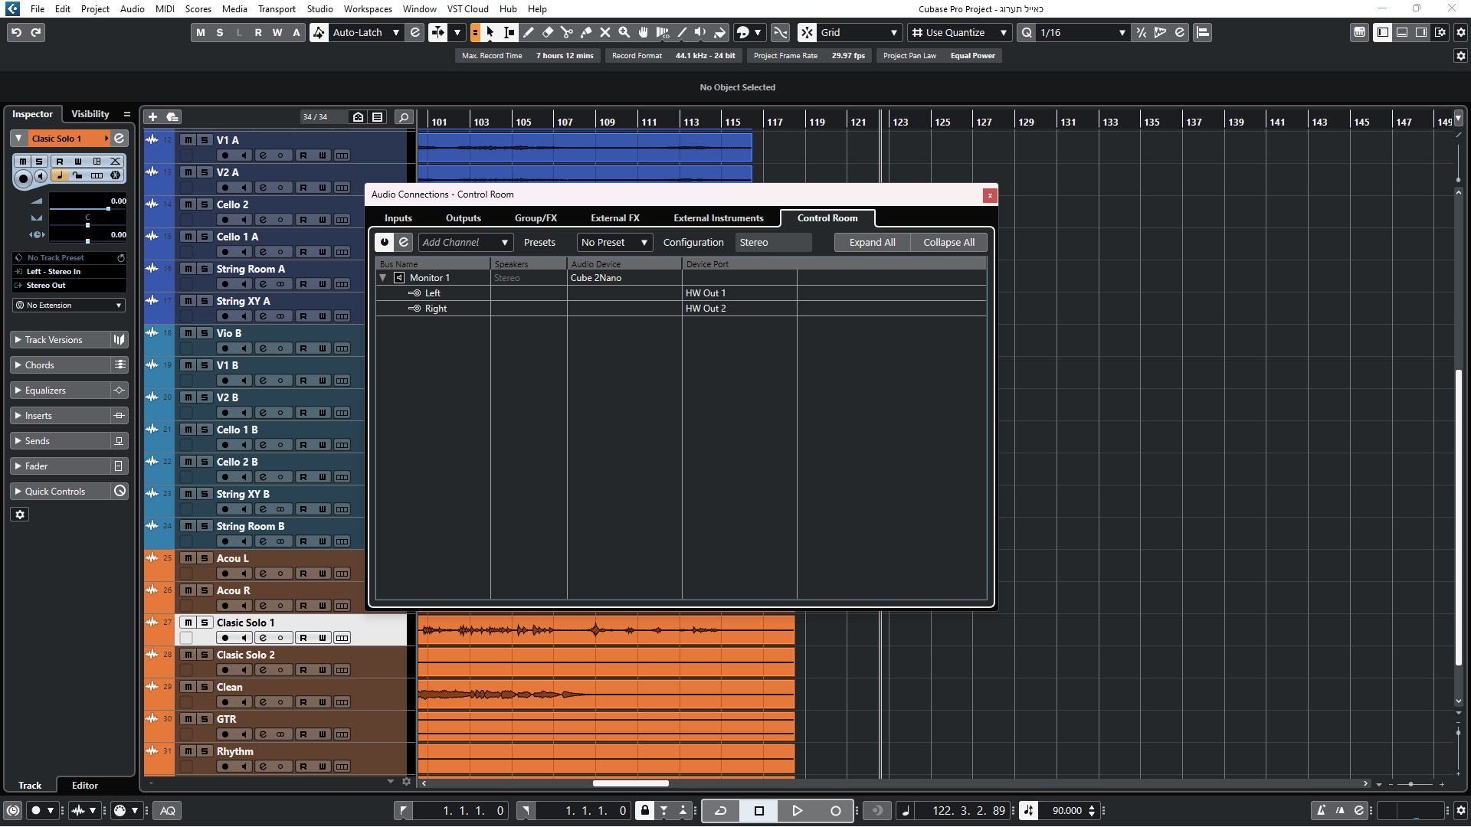The width and height of the screenshot is (1471, 827).
Task: Adjust the inspector volume fader slider
Action: (x=108, y=208)
